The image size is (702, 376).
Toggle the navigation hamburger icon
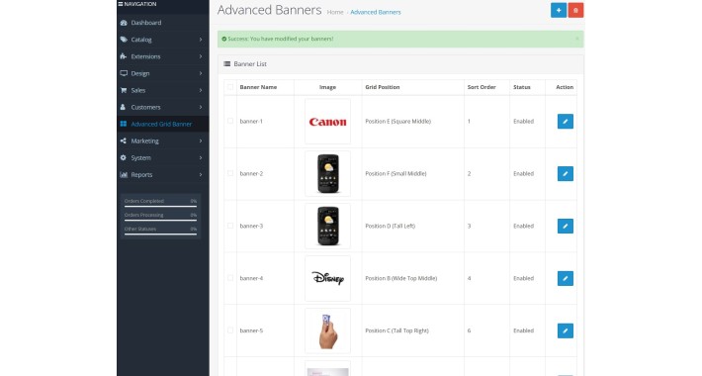point(120,4)
